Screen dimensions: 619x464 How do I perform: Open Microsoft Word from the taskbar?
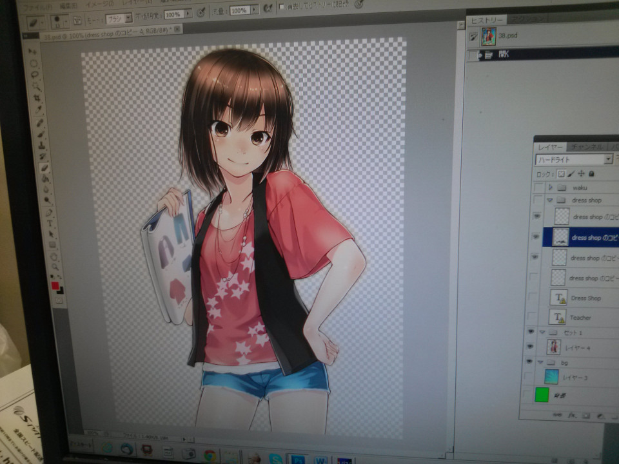[320, 459]
